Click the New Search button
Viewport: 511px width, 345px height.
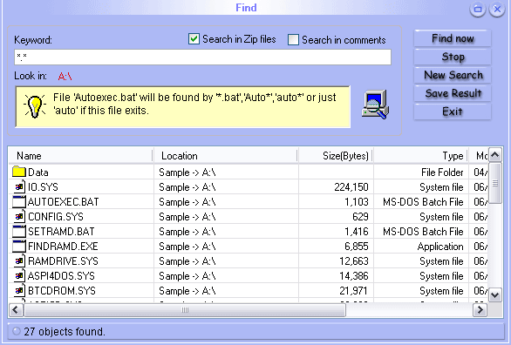453,75
